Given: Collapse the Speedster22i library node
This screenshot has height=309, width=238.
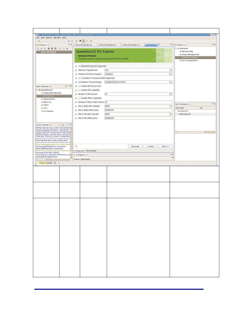Looking at the screenshot, I should (37, 90).
